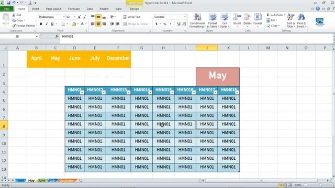Click Decrease Font Size icon

85,17
